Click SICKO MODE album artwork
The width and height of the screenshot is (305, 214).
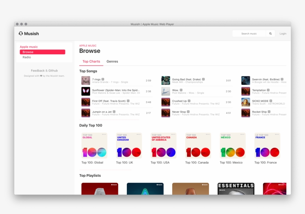[x=245, y=102]
